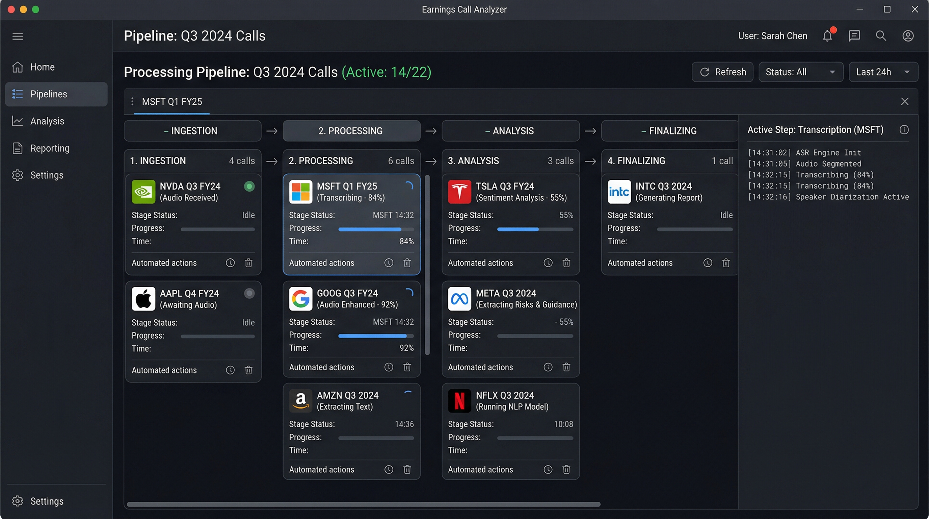Switch to the MSFT Q1 FY25 tab
The height and width of the screenshot is (519, 929).
coord(172,101)
